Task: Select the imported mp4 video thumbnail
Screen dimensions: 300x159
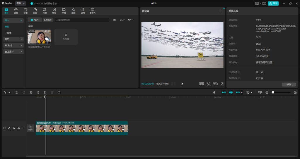Action: [x=39, y=37]
